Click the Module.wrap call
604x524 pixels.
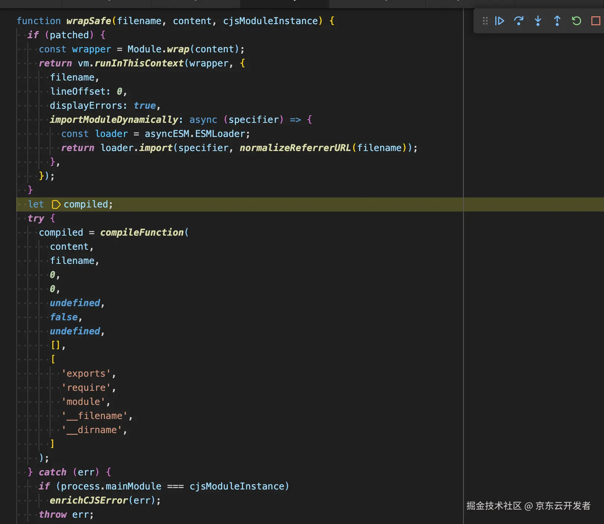[158, 49]
